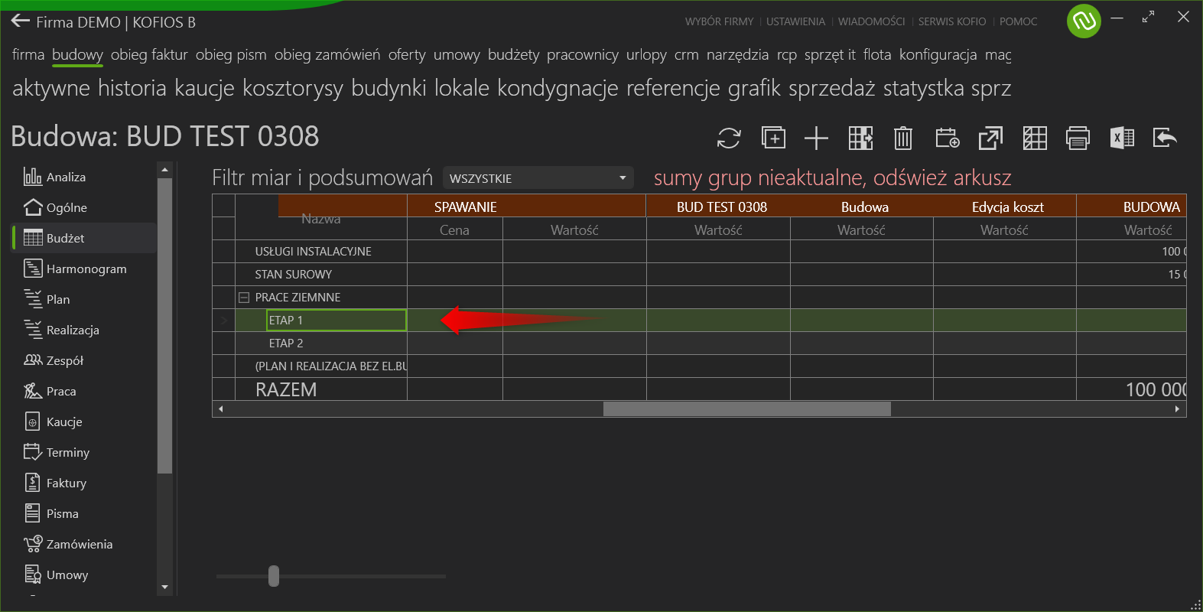Adjust the zoom slider handle

274,576
